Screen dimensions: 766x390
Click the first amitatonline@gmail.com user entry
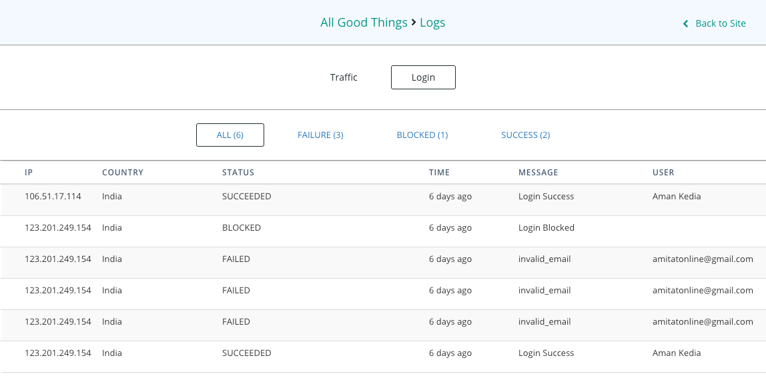pos(703,259)
